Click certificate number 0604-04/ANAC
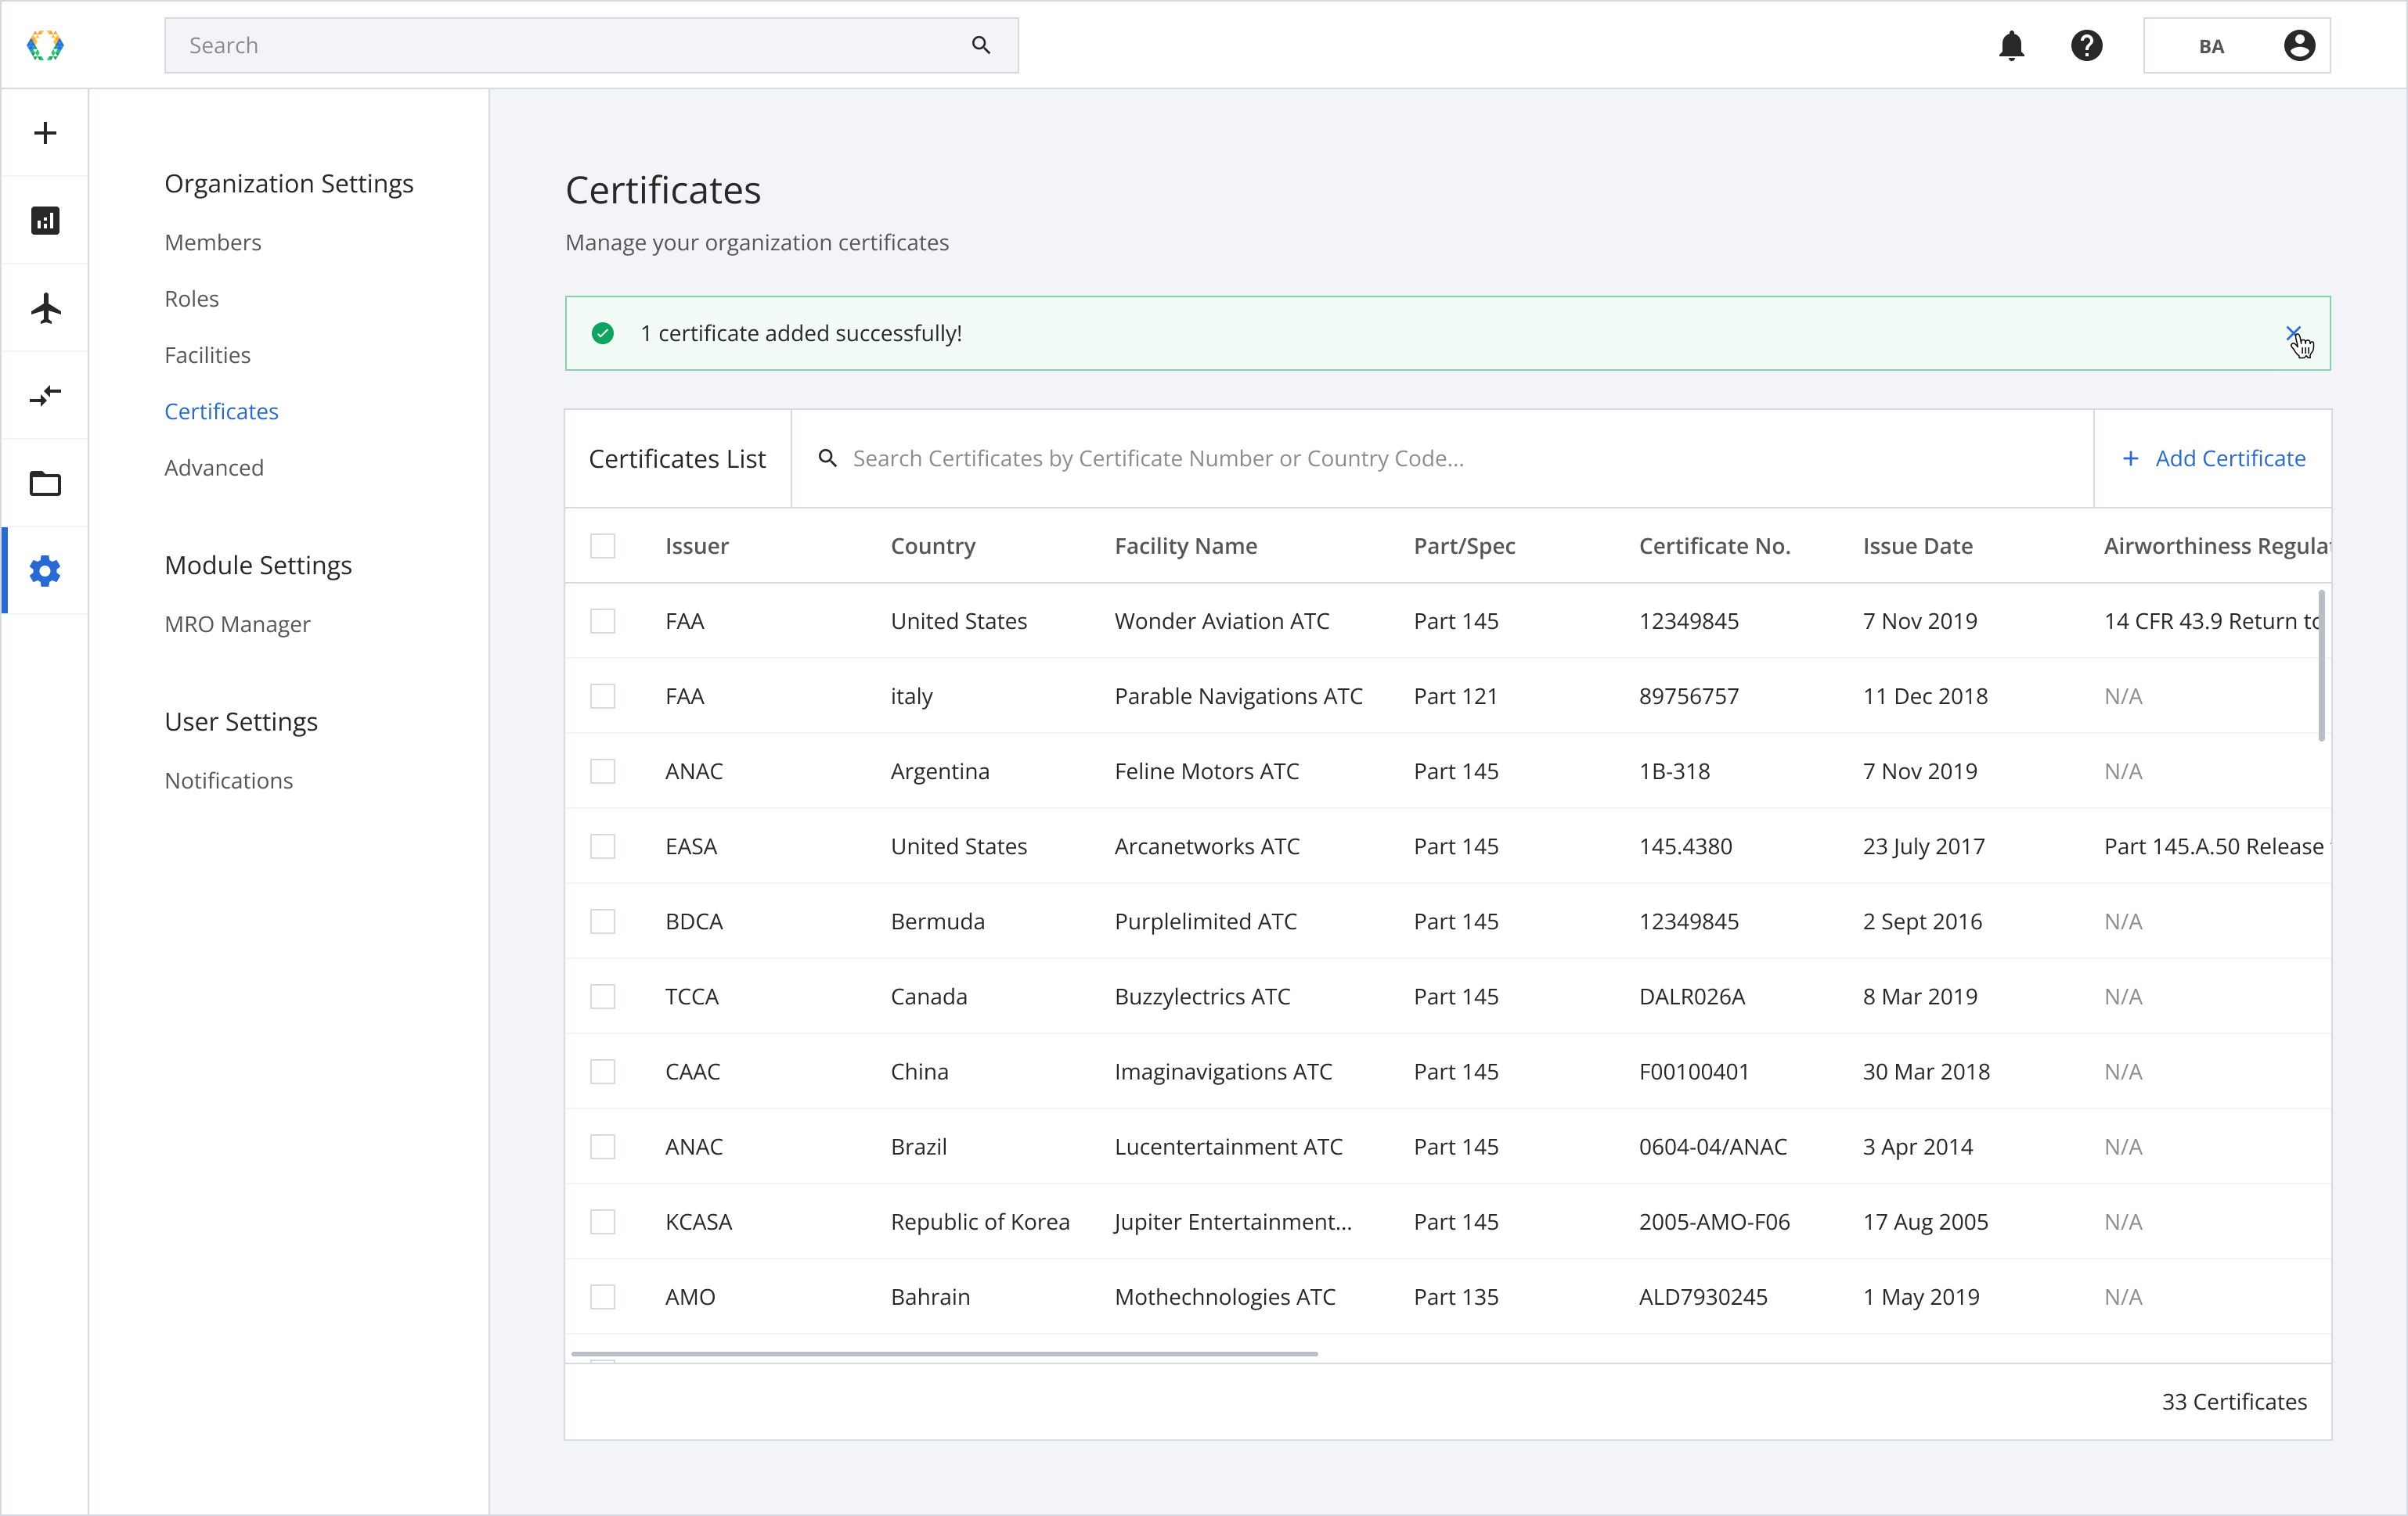The image size is (2408, 1516). (x=1713, y=1146)
